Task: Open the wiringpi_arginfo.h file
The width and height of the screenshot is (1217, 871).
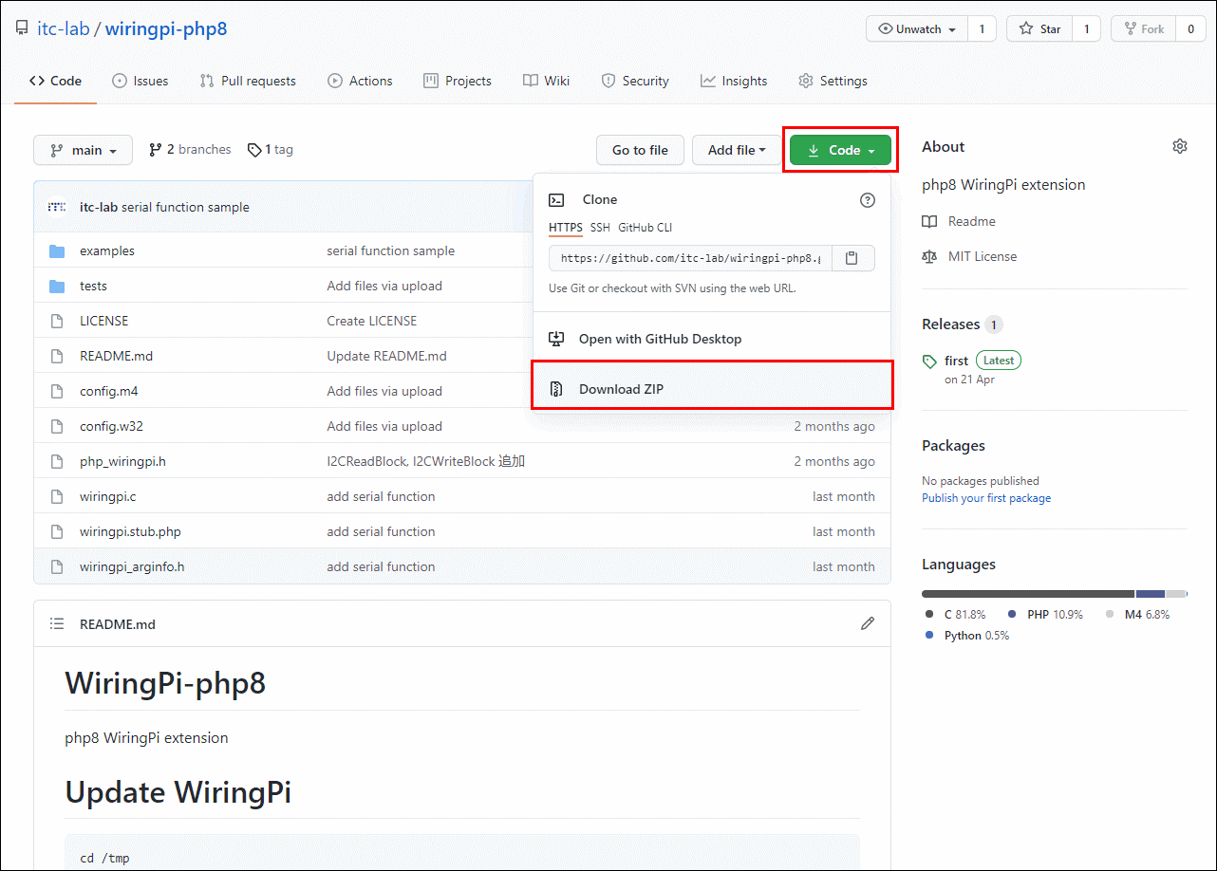Action: (132, 567)
